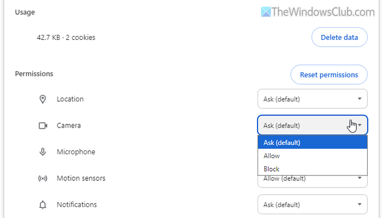Screen dimensions: 382x218
Task: Click the Motion sensors icon
Action: click(43, 178)
